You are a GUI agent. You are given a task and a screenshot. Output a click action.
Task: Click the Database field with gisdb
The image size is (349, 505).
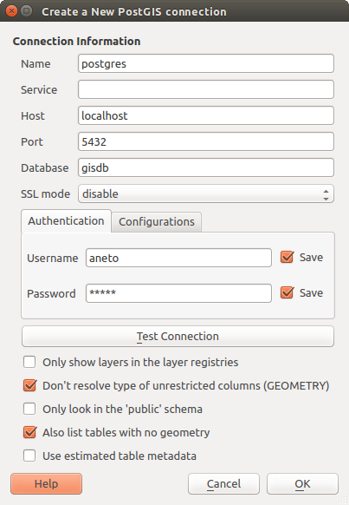[206, 167]
